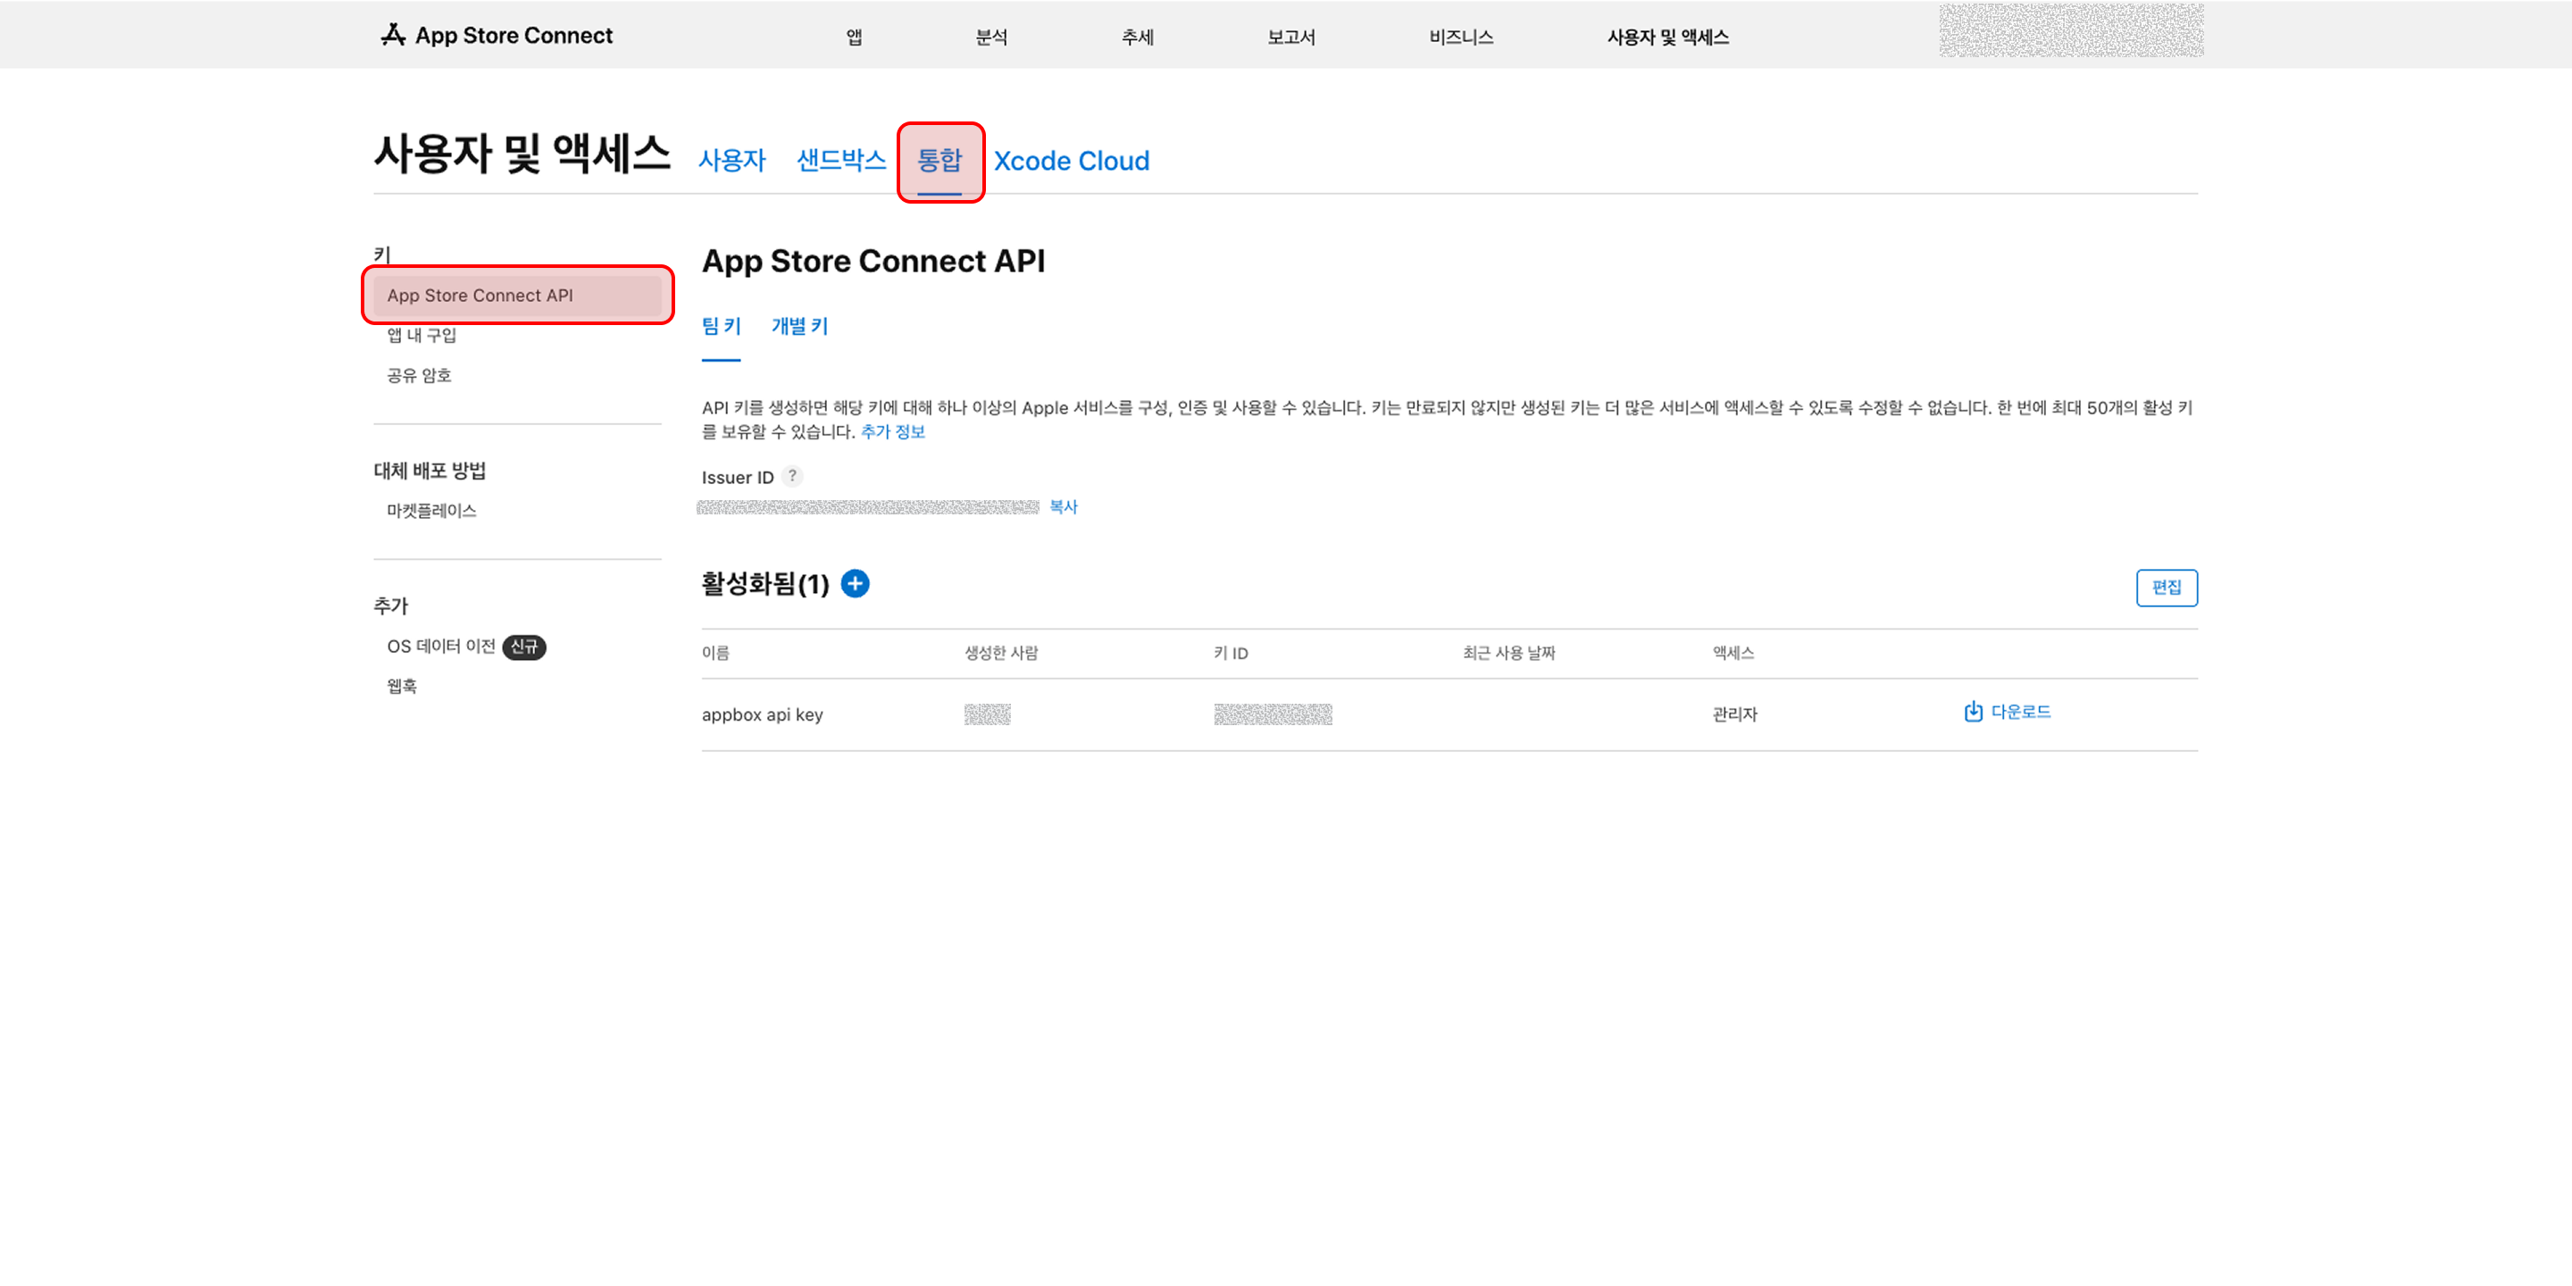Switch to the 사용자 tab
Screen dimensions: 2572x1286
pyautogui.click(x=732, y=161)
